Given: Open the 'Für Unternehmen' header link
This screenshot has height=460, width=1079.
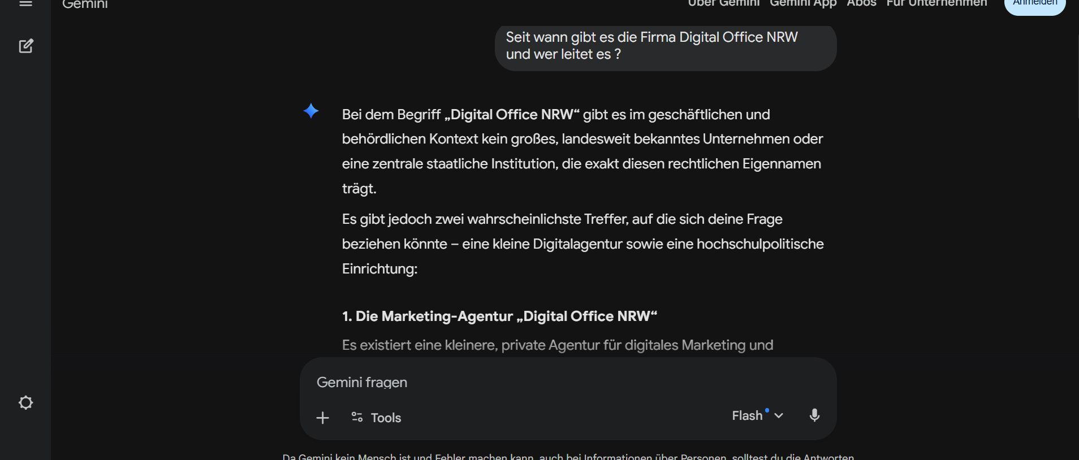Looking at the screenshot, I should [936, 3].
